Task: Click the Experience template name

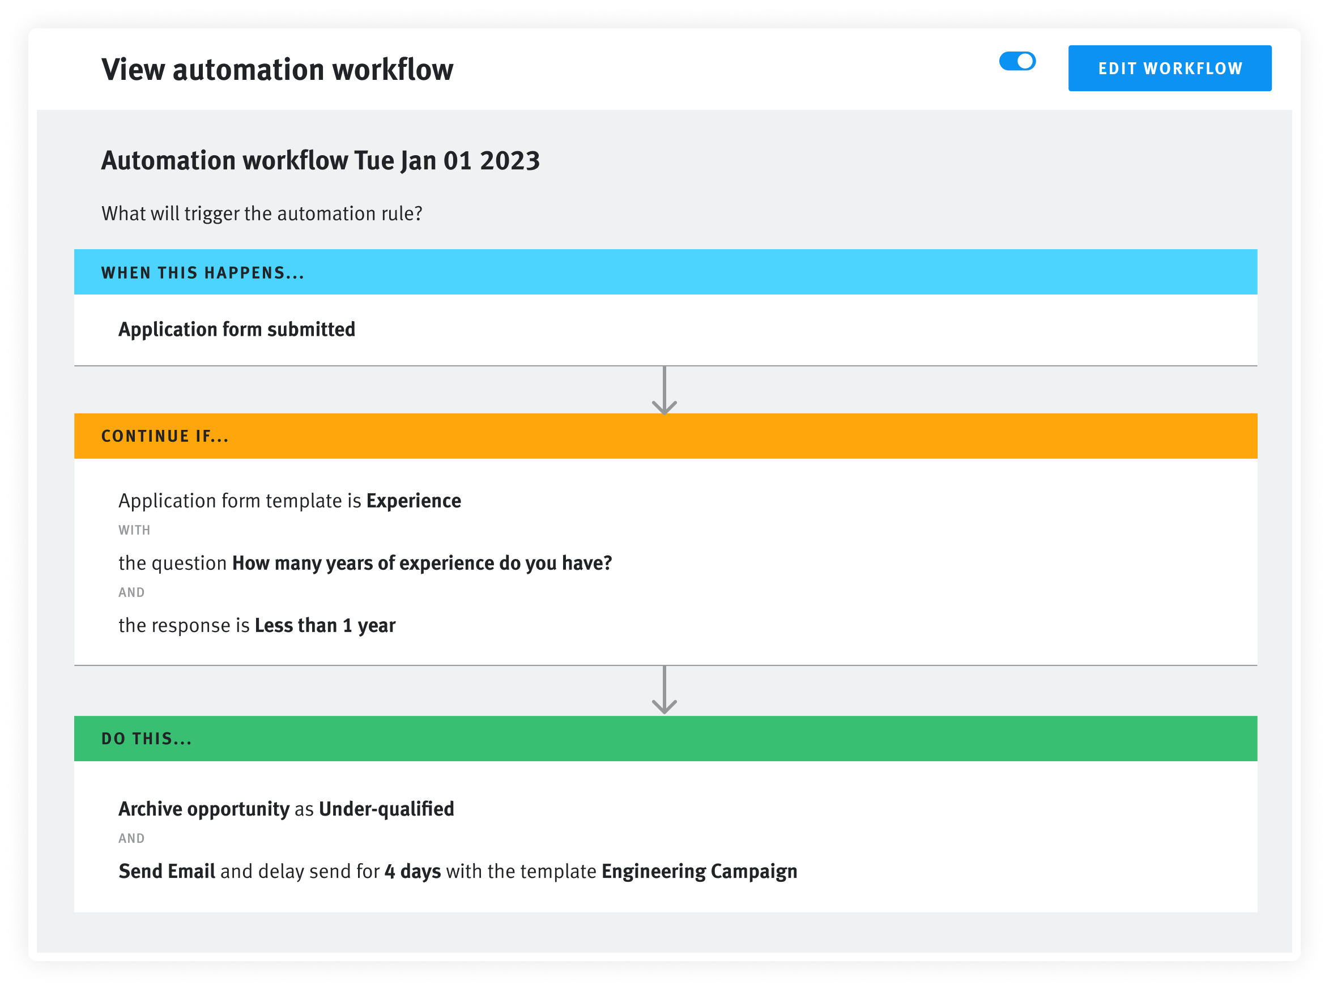Action: [x=414, y=501]
